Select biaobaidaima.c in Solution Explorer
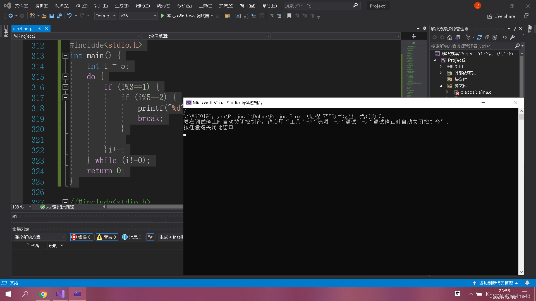This screenshot has width=536, height=301. [476, 92]
